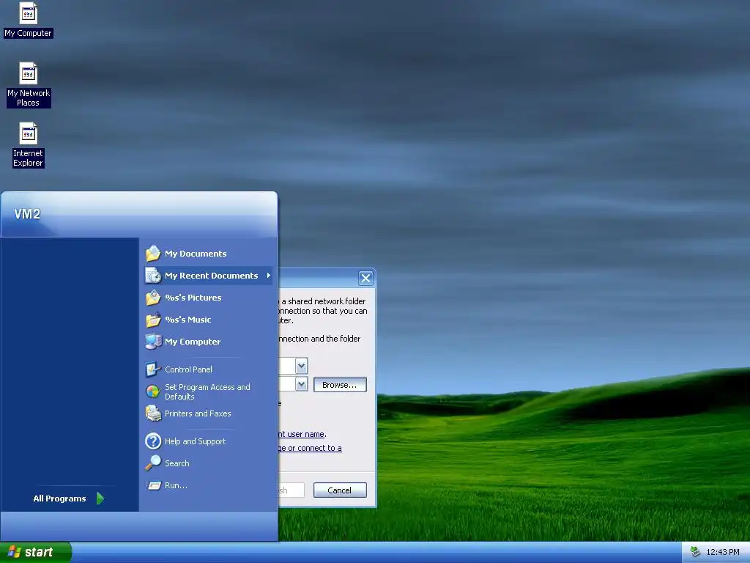This screenshot has height=563, width=750.
Task: Open the upper dropdown in the dialog
Action: click(x=301, y=367)
